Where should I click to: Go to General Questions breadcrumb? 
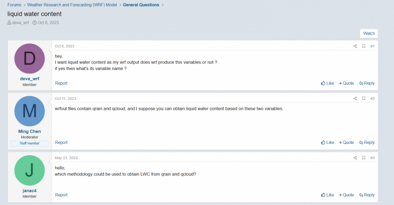coord(141,5)
